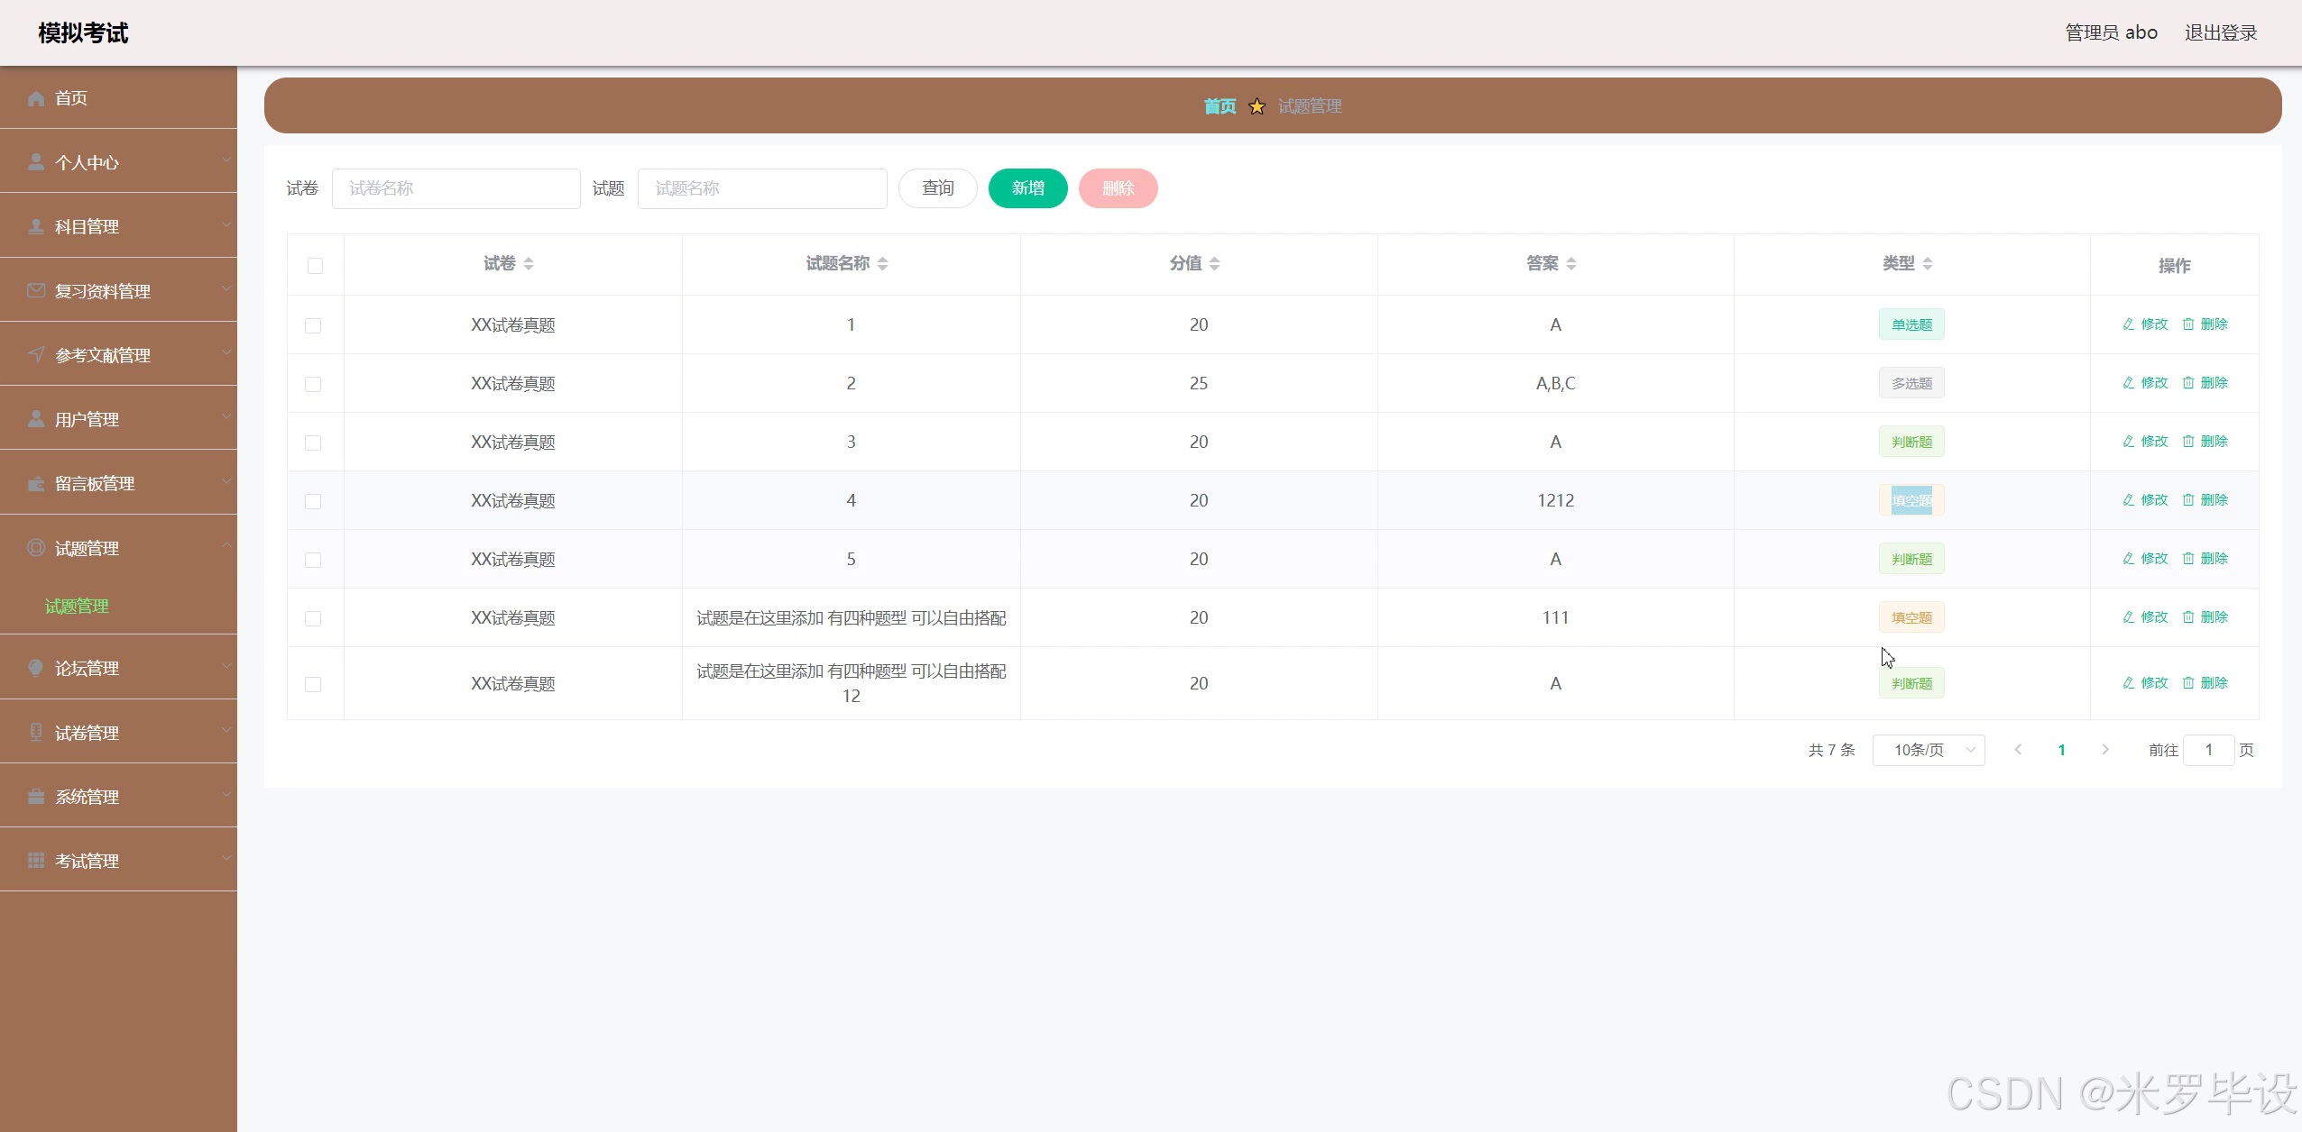Sort by the 类型 column arrows
The width and height of the screenshot is (2302, 1132).
pos(1928,264)
